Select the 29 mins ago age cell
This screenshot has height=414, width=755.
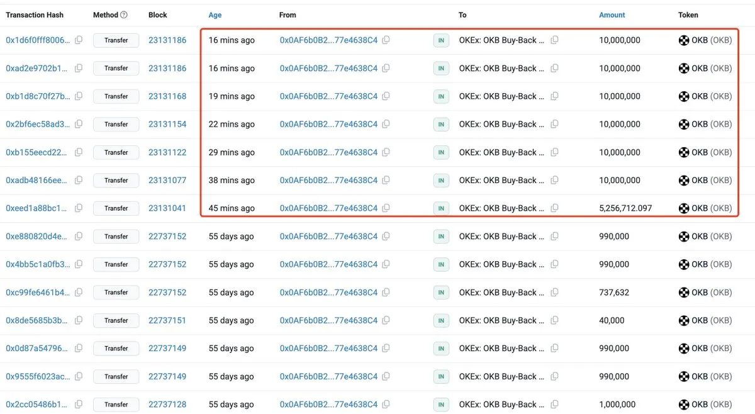pos(232,152)
